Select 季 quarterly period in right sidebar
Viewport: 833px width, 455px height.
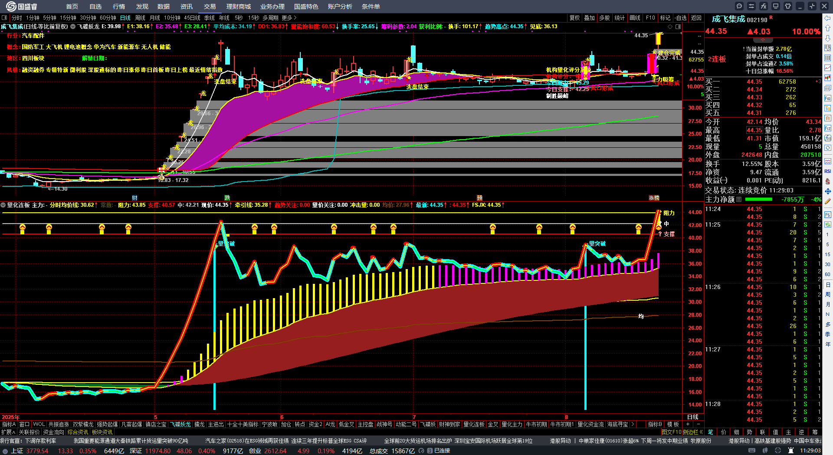828,334
